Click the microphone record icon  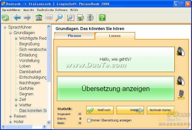[181, 95]
